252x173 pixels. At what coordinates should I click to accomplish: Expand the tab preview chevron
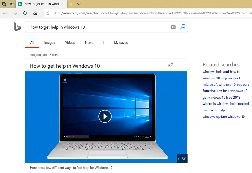(79, 4)
